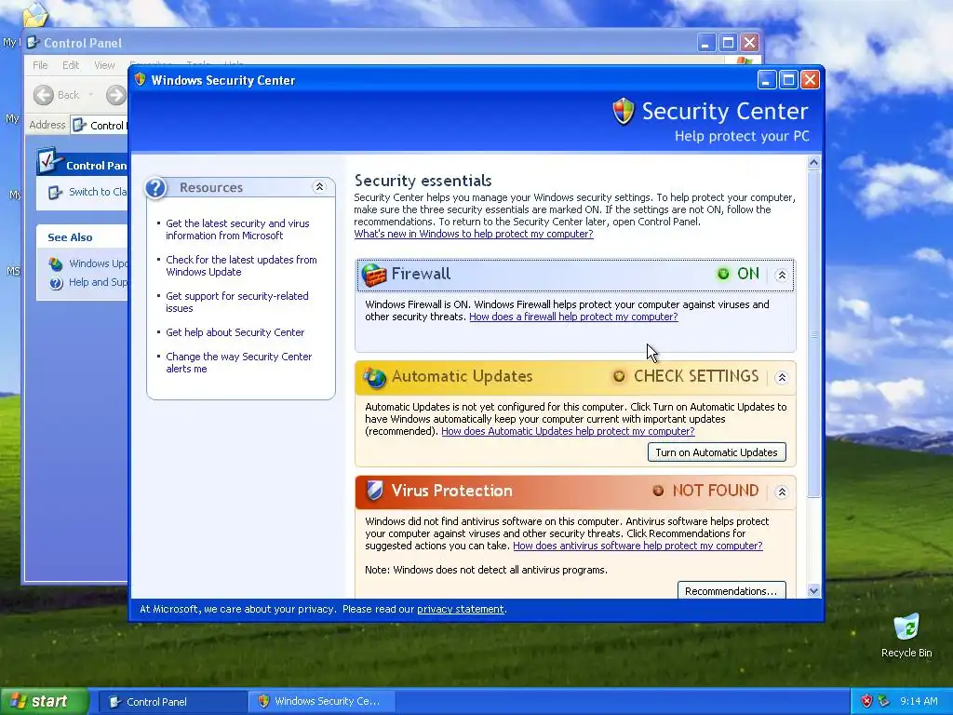The width and height of the screenshot is (953, 715).
Task: Maximize the Windows Security Center window
Action: coord(788,80)
